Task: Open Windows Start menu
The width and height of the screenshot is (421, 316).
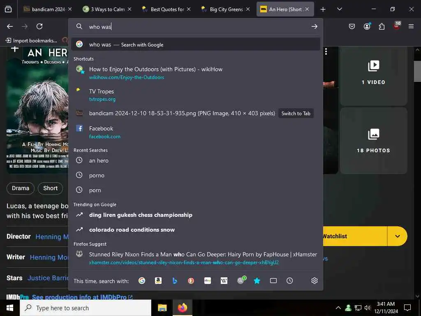Action: (10, 308)
